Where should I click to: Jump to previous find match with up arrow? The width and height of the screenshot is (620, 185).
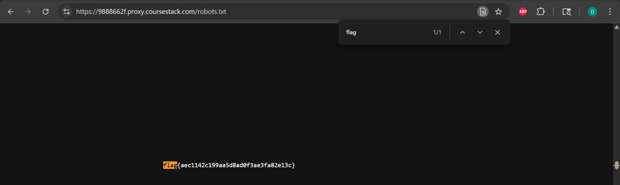(463, 32)
